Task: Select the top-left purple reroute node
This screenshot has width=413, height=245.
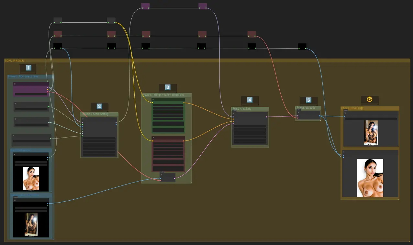Action: (x=145, y=6)
